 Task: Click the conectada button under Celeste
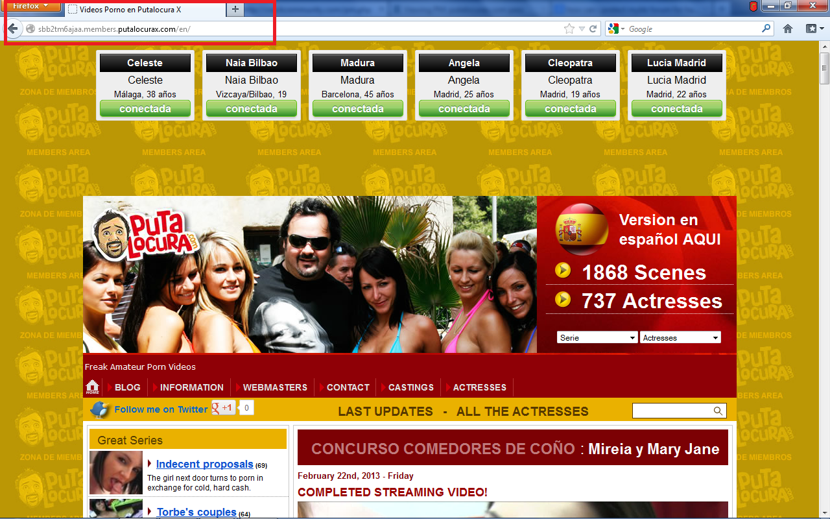point(145,109)
